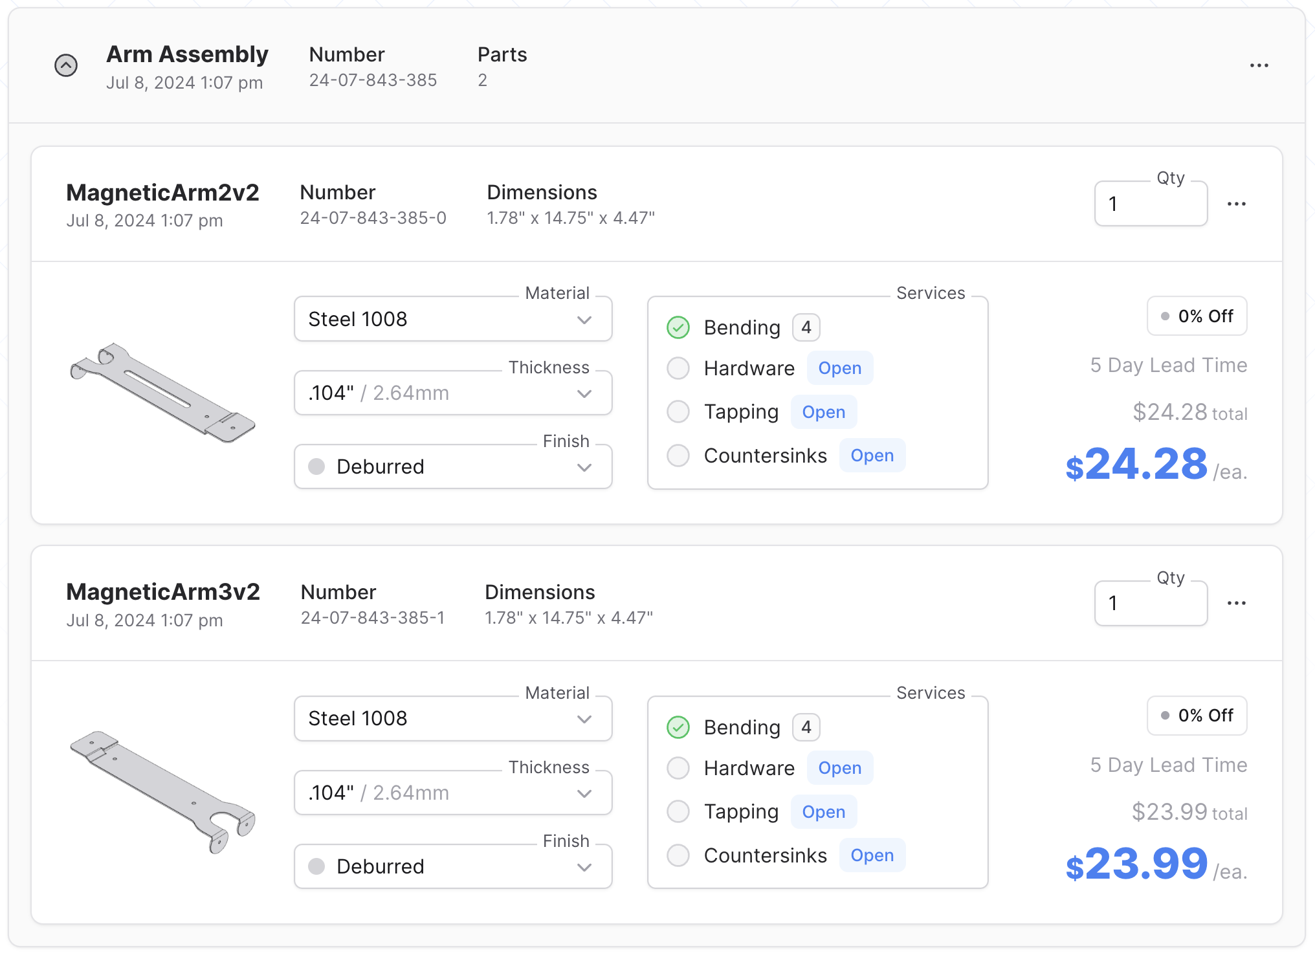Click MagneticArm3v2 part thumbnail image
The width and height of the screenshot is (1315, 955).
[162, 792]
